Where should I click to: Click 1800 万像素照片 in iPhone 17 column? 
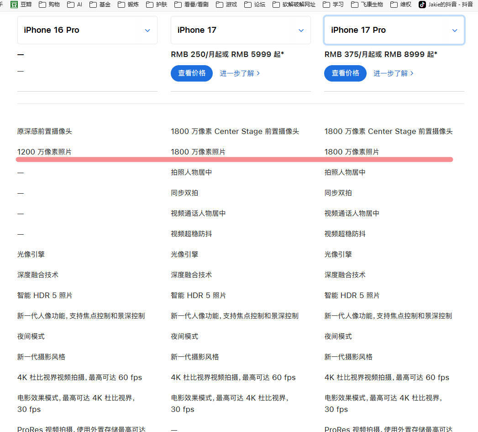pyautogui.click(x=198, y=152)
